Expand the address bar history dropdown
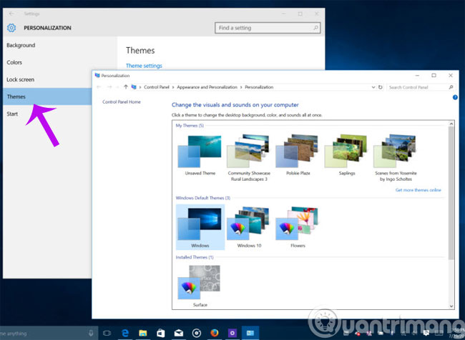This screenshot has height=340, width=465. (373, 87)
